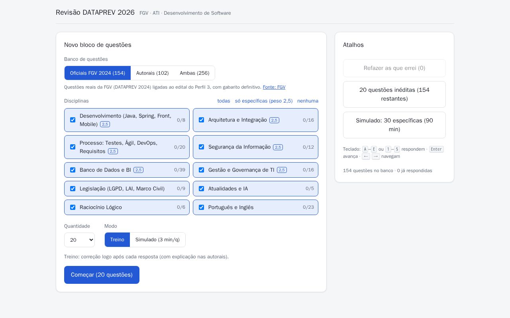Toggle Processo: Testes, Ágil, DevOps checkbox

click(73, 147)
